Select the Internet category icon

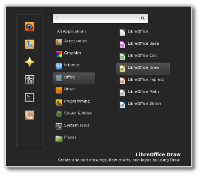(59, 66)
